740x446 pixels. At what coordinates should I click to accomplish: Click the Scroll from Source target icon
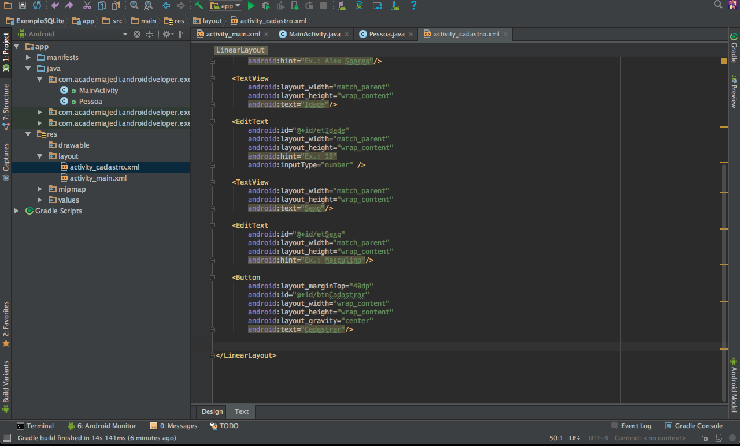point(137,34)
